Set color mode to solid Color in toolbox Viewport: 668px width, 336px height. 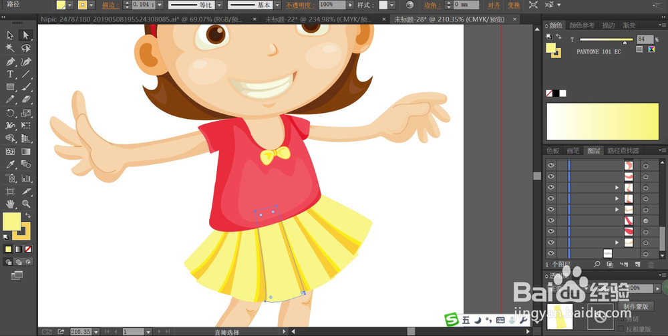[9, 249]
